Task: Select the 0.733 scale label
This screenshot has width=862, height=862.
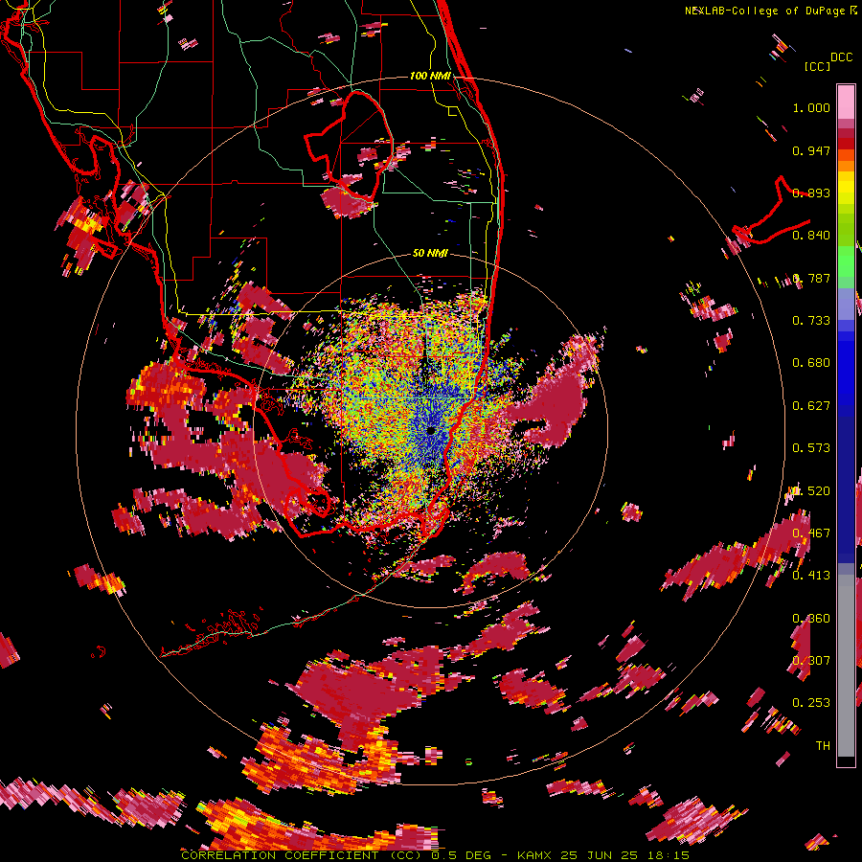Action: [811, 321]
